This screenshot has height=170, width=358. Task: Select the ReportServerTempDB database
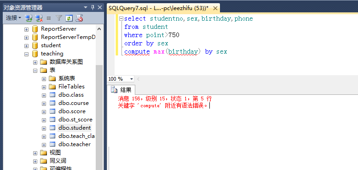tap(68, 37)
